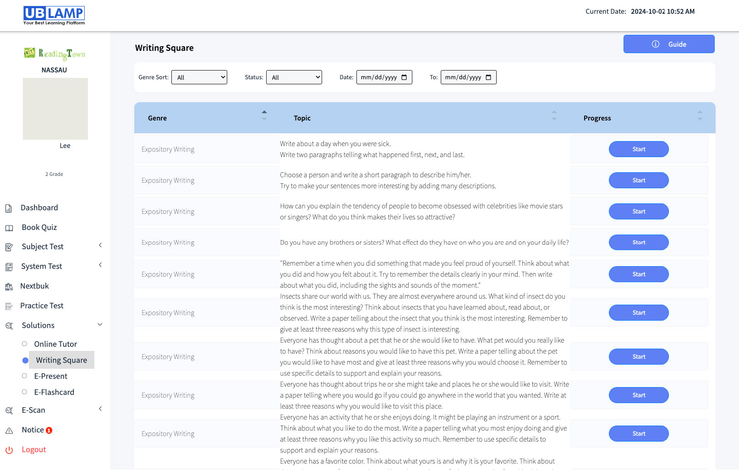
Task: Open the Nextbuk menu item
Action: click(x=34, y=286)
